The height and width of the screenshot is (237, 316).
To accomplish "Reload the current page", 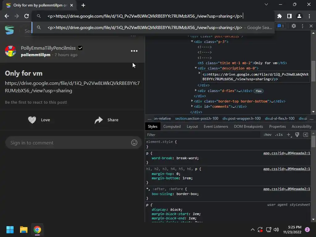I will pyautogui.click(x=27, y=16).
